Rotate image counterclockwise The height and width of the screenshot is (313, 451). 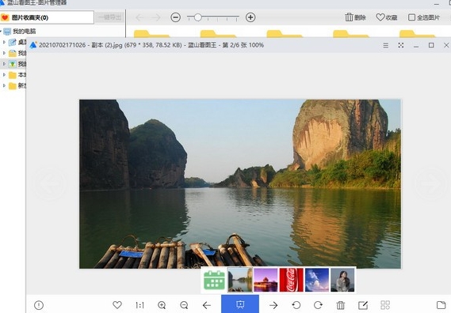coord(296,304)
